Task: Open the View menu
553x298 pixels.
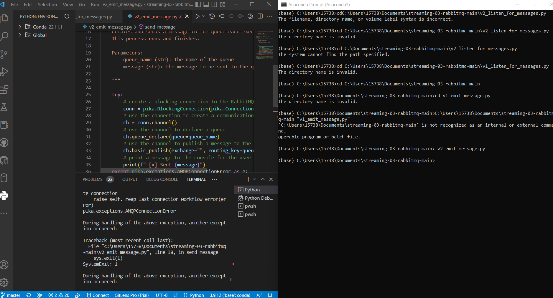Action: pyautogui.click(x=68, y=4)
